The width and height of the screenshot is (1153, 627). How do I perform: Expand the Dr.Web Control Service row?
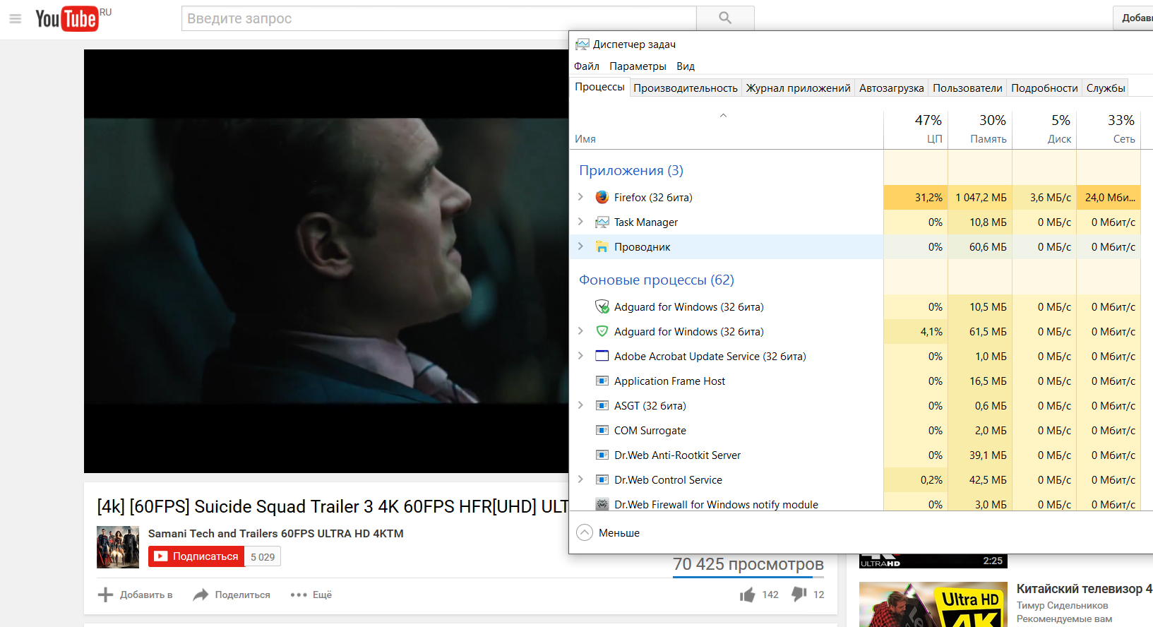[x=580, y=479]
